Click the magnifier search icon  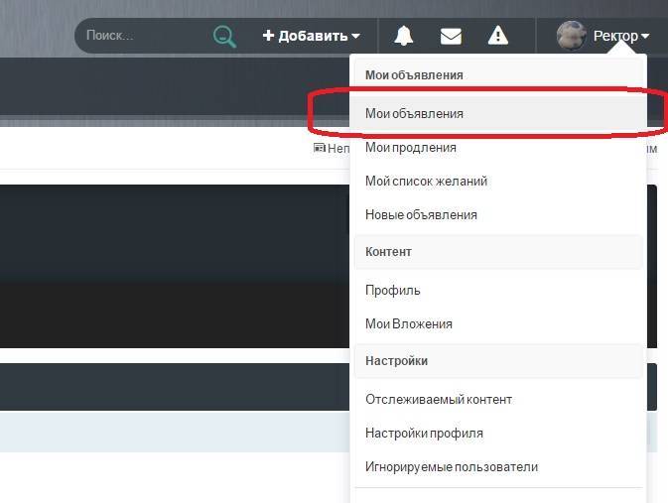pos(225,37)
